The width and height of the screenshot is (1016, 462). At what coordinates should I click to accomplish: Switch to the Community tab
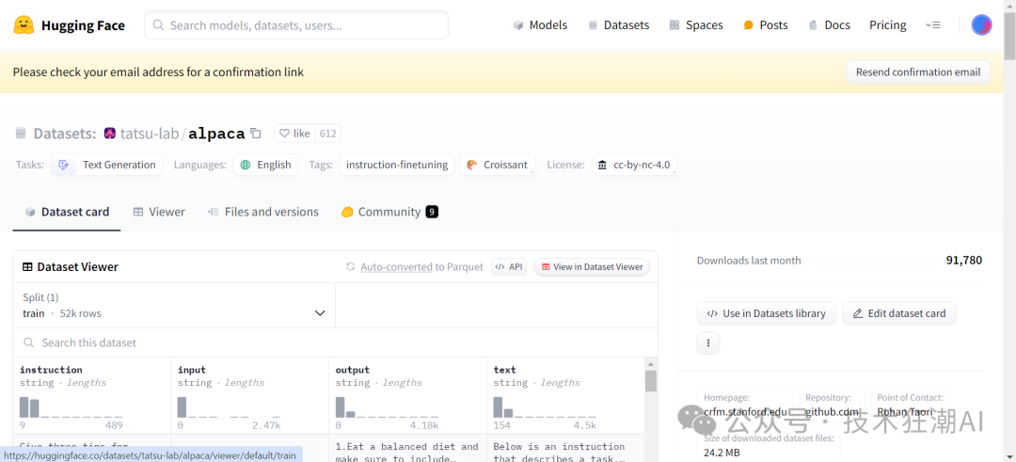click(389, 212)
